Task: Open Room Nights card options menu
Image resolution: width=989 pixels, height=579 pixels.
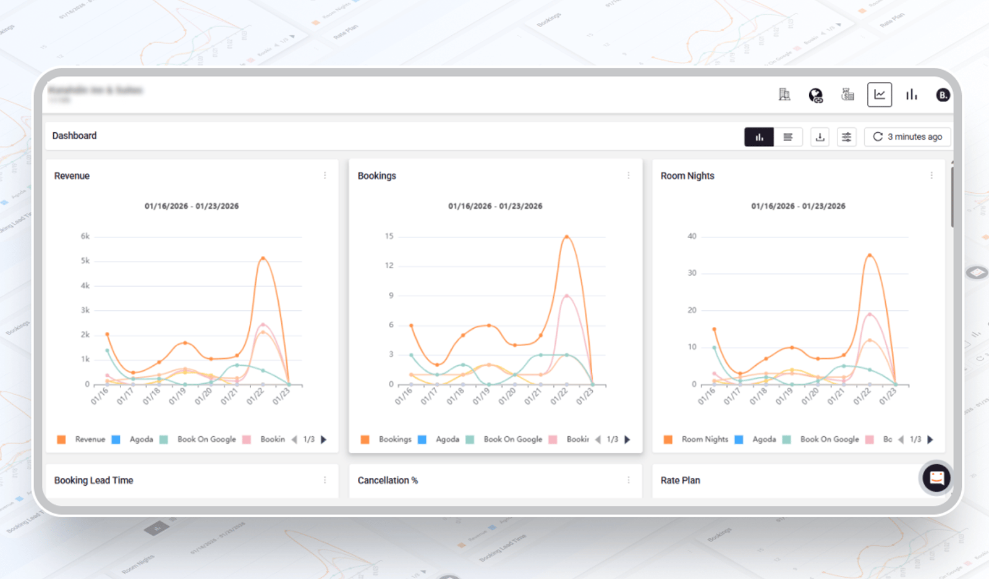Action: tap(932, 175)
